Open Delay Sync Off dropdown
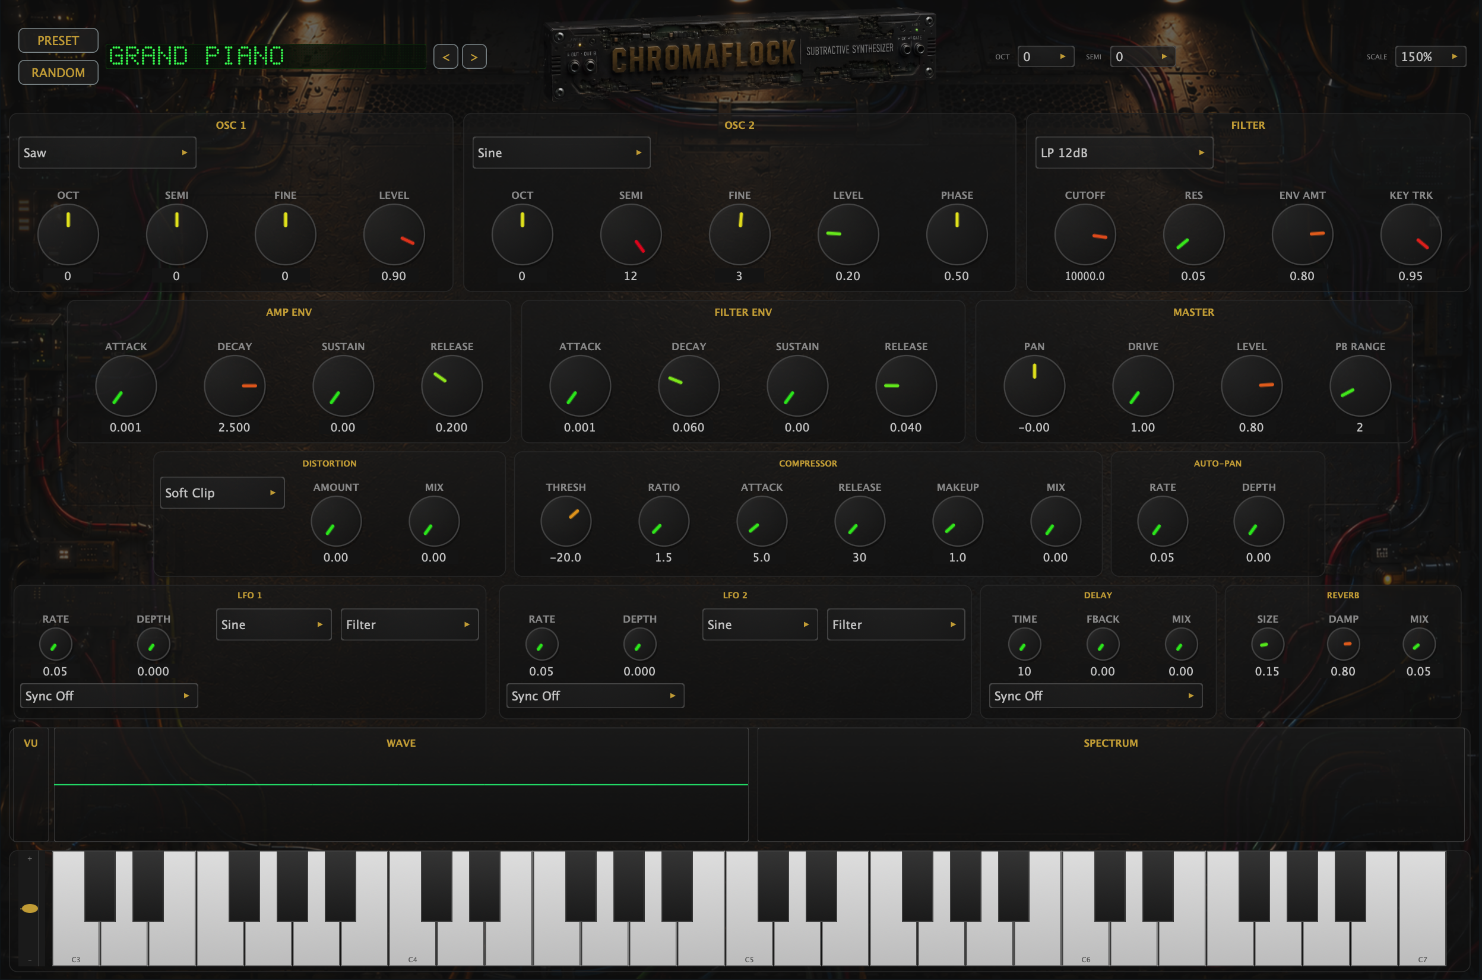Screen dimensions: 1482x980 pos(1095,696)
